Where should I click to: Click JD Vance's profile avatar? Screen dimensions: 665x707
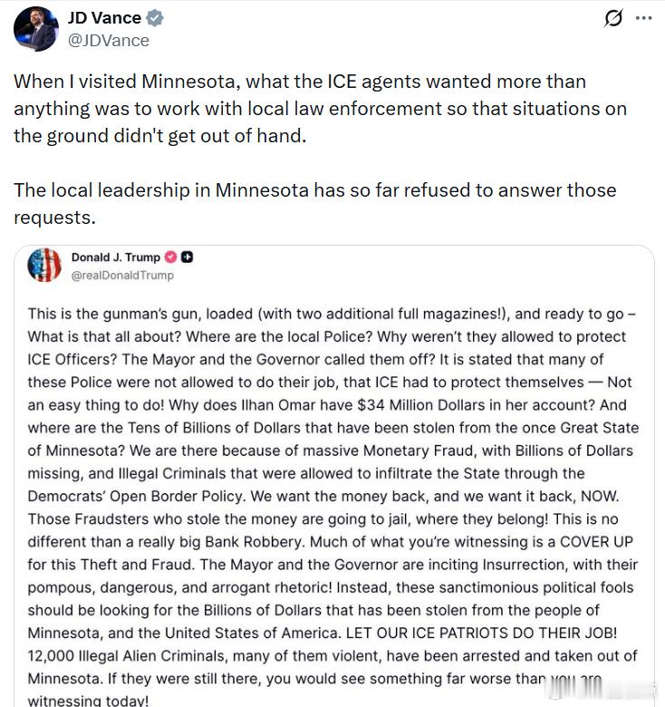pos(35,28)
